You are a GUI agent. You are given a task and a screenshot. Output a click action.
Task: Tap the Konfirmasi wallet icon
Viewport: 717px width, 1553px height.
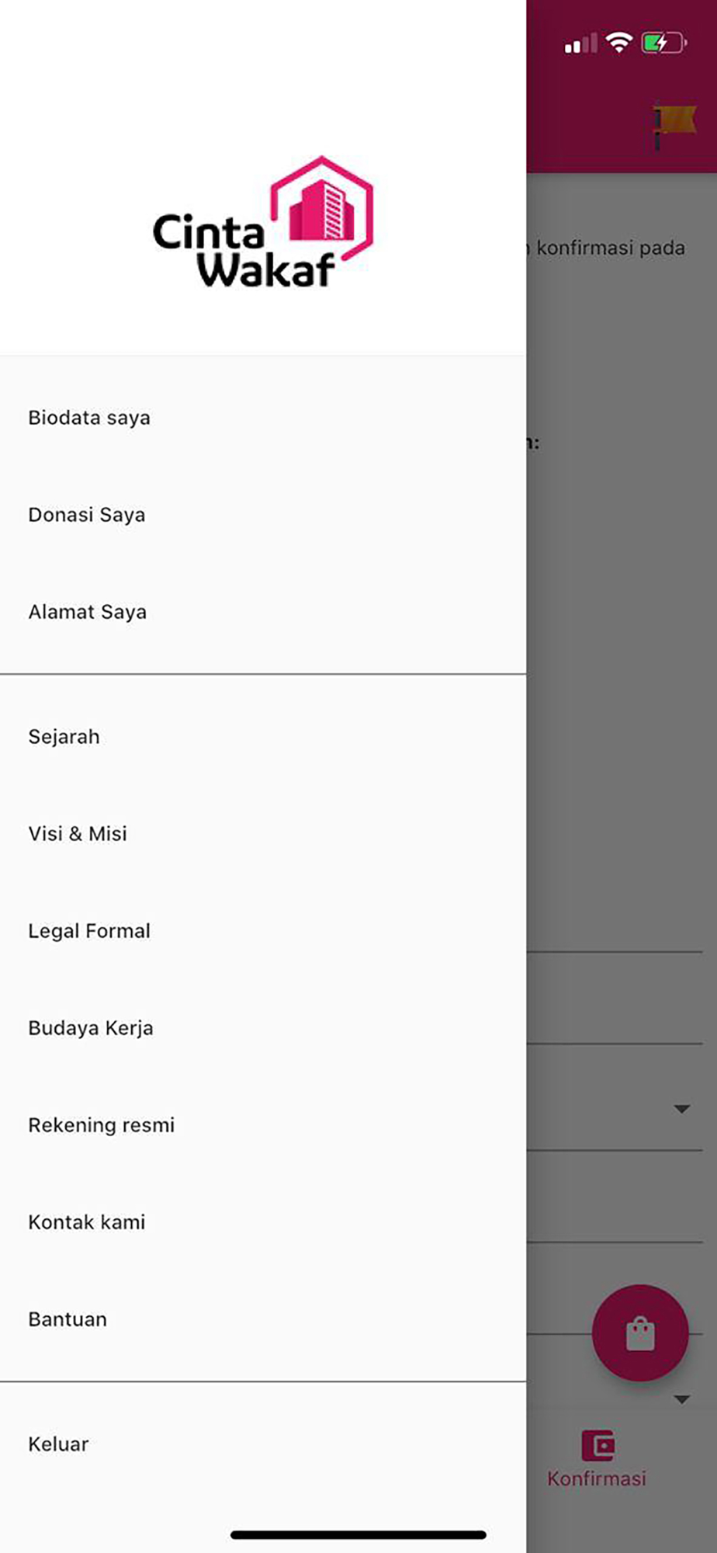click(597, 1446)
